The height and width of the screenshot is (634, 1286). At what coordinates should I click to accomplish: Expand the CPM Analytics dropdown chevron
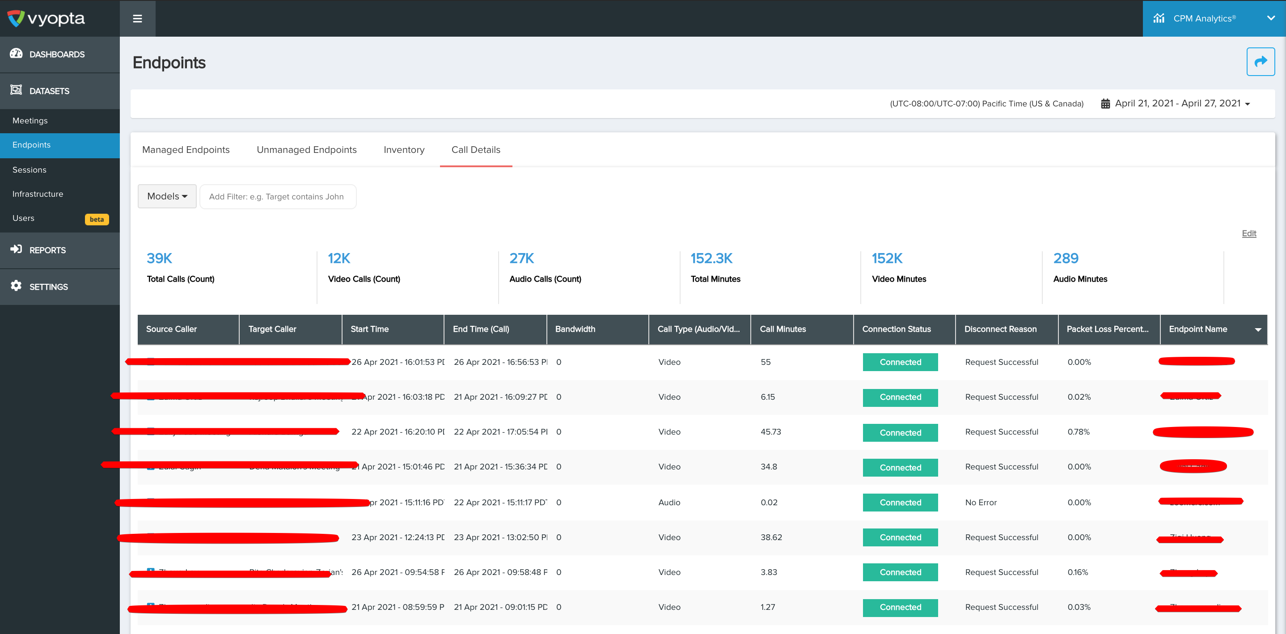1270,18
